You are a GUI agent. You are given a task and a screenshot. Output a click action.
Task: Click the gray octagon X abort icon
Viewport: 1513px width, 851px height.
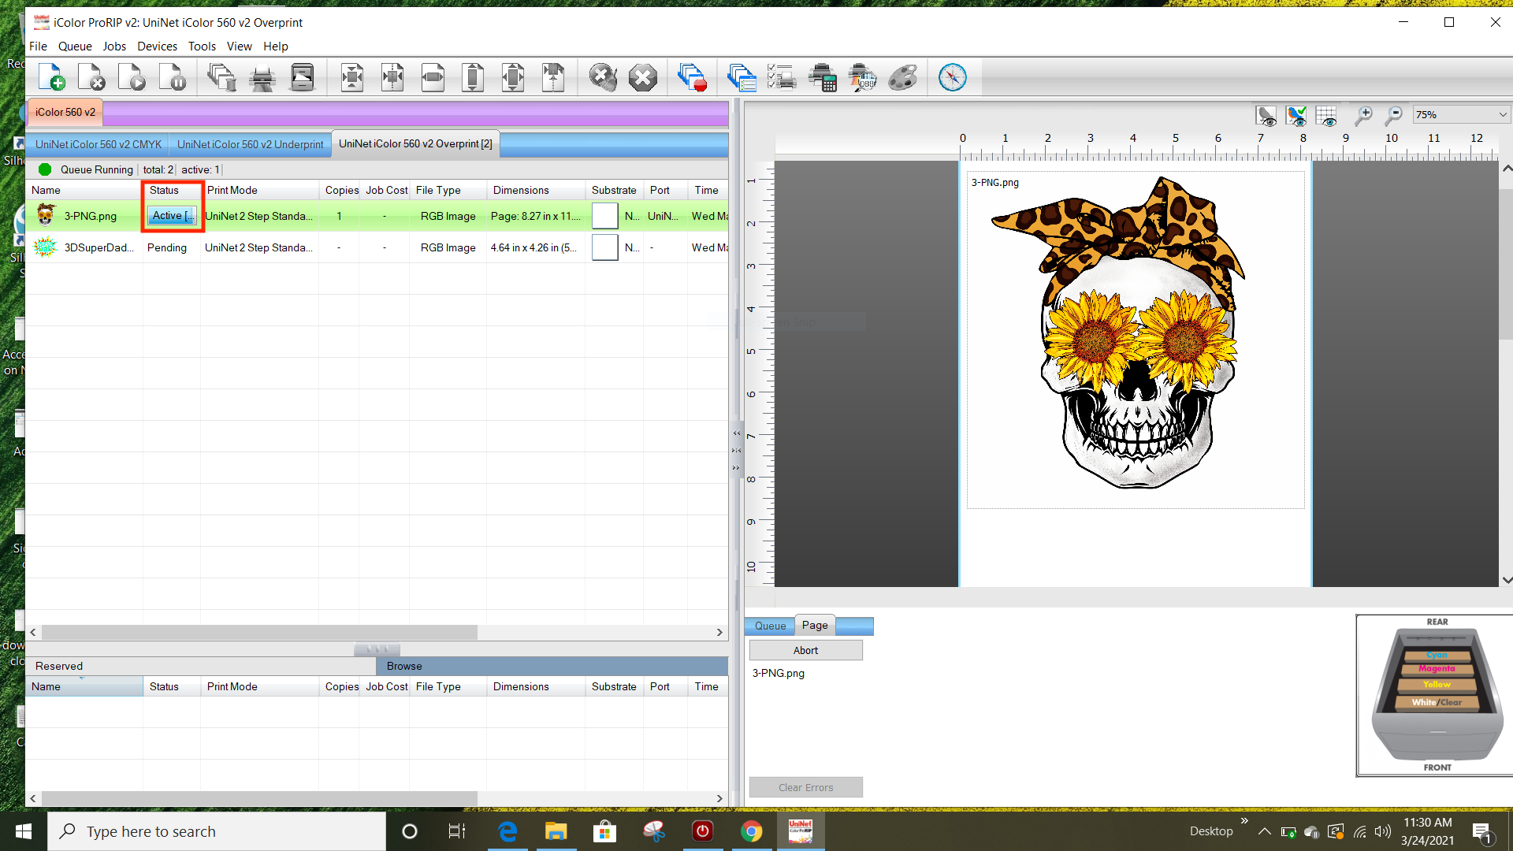pos(642,77)
